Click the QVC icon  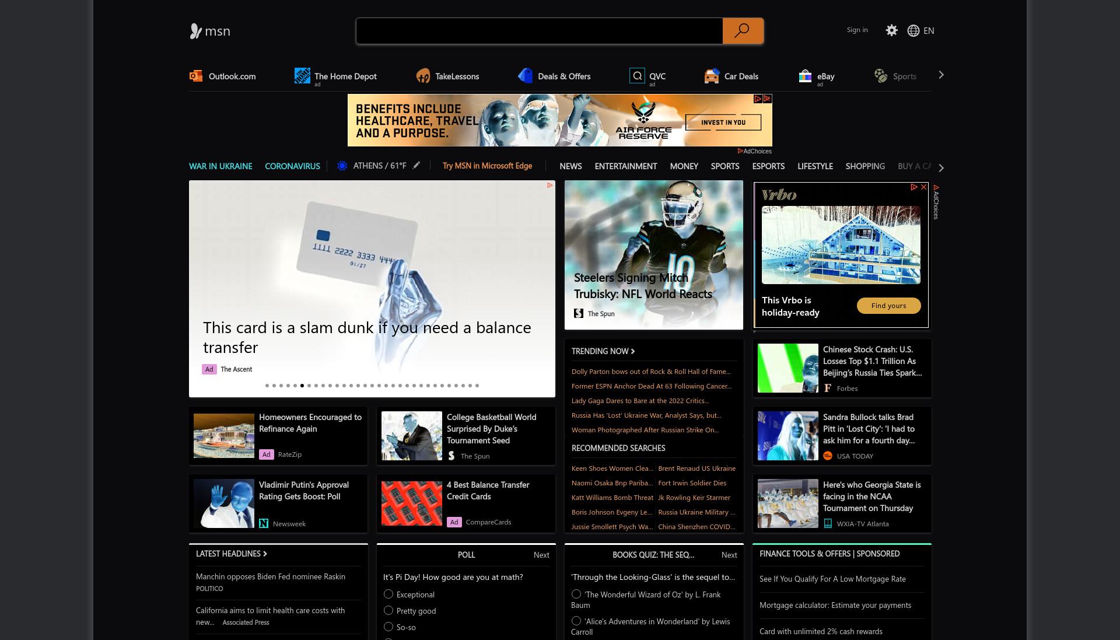(637, 76)
